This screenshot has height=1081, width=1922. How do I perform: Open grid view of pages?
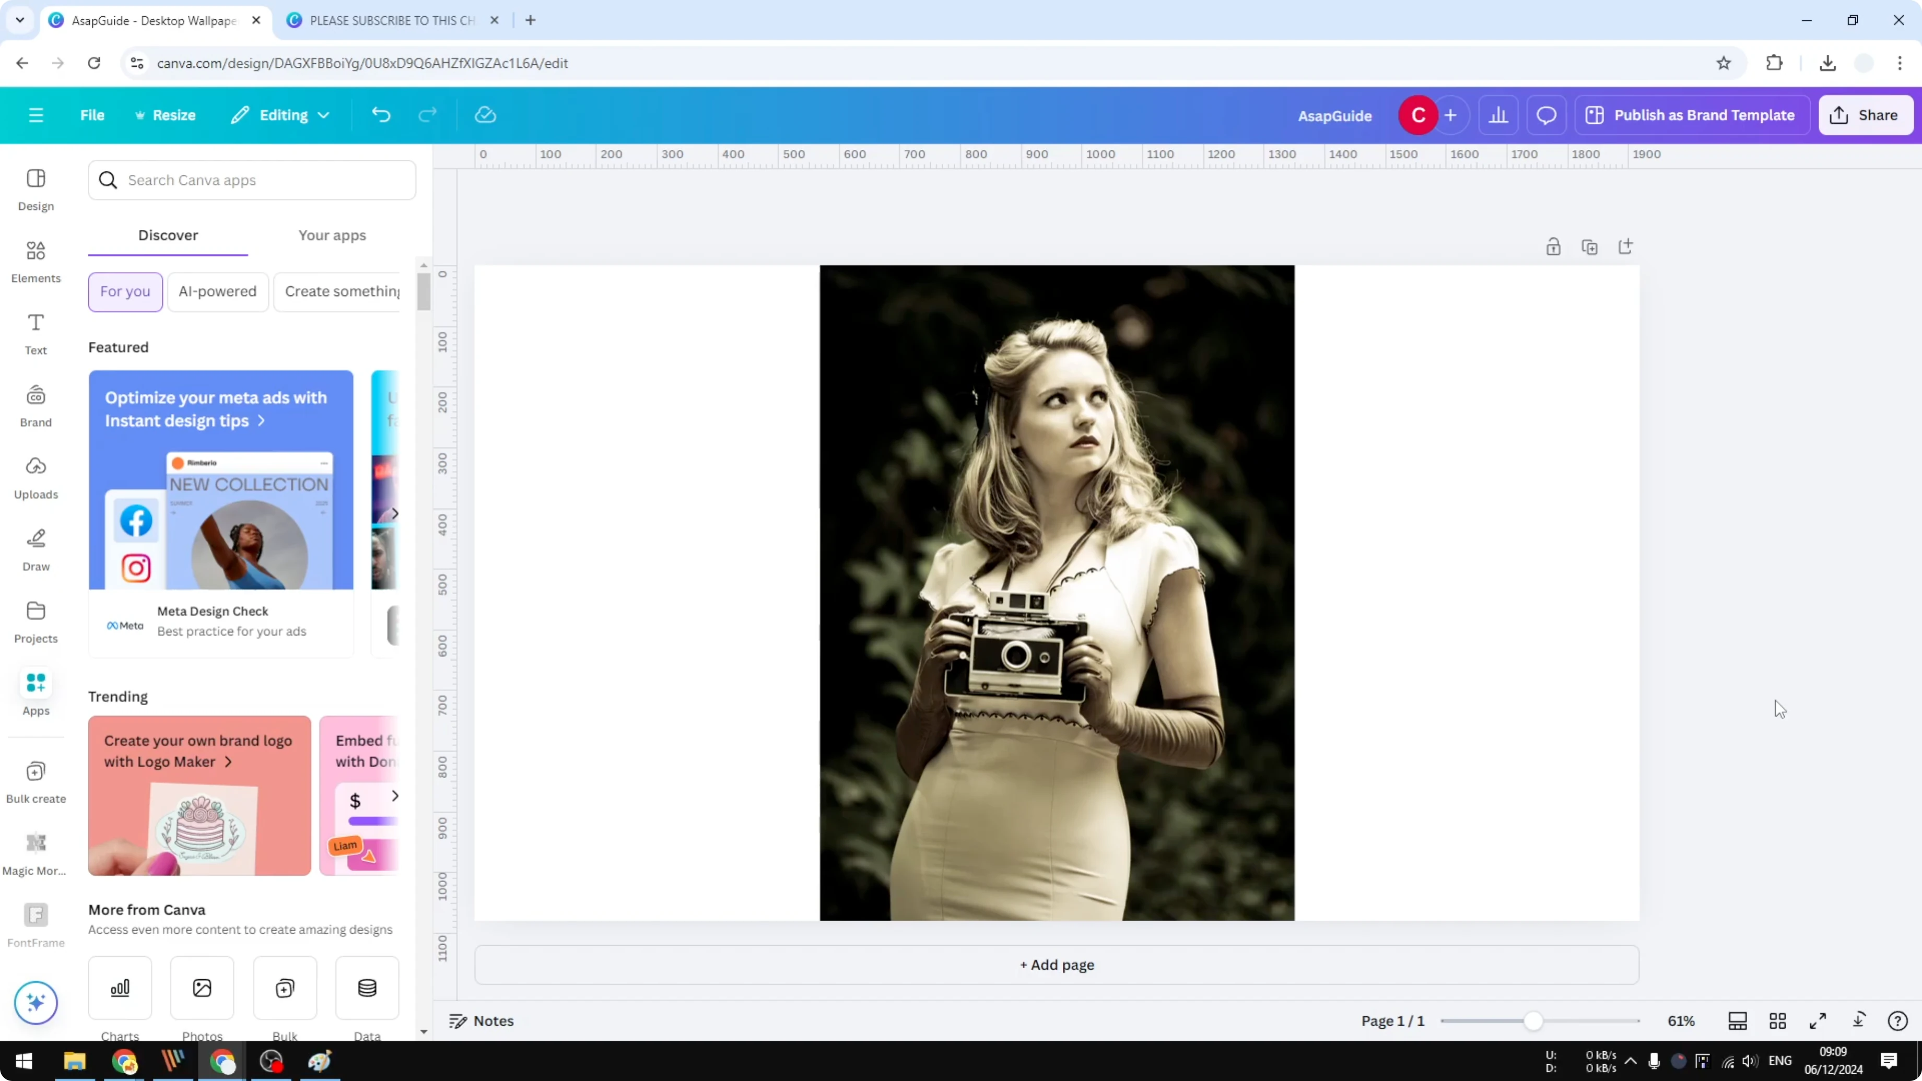(1778, 1020)
